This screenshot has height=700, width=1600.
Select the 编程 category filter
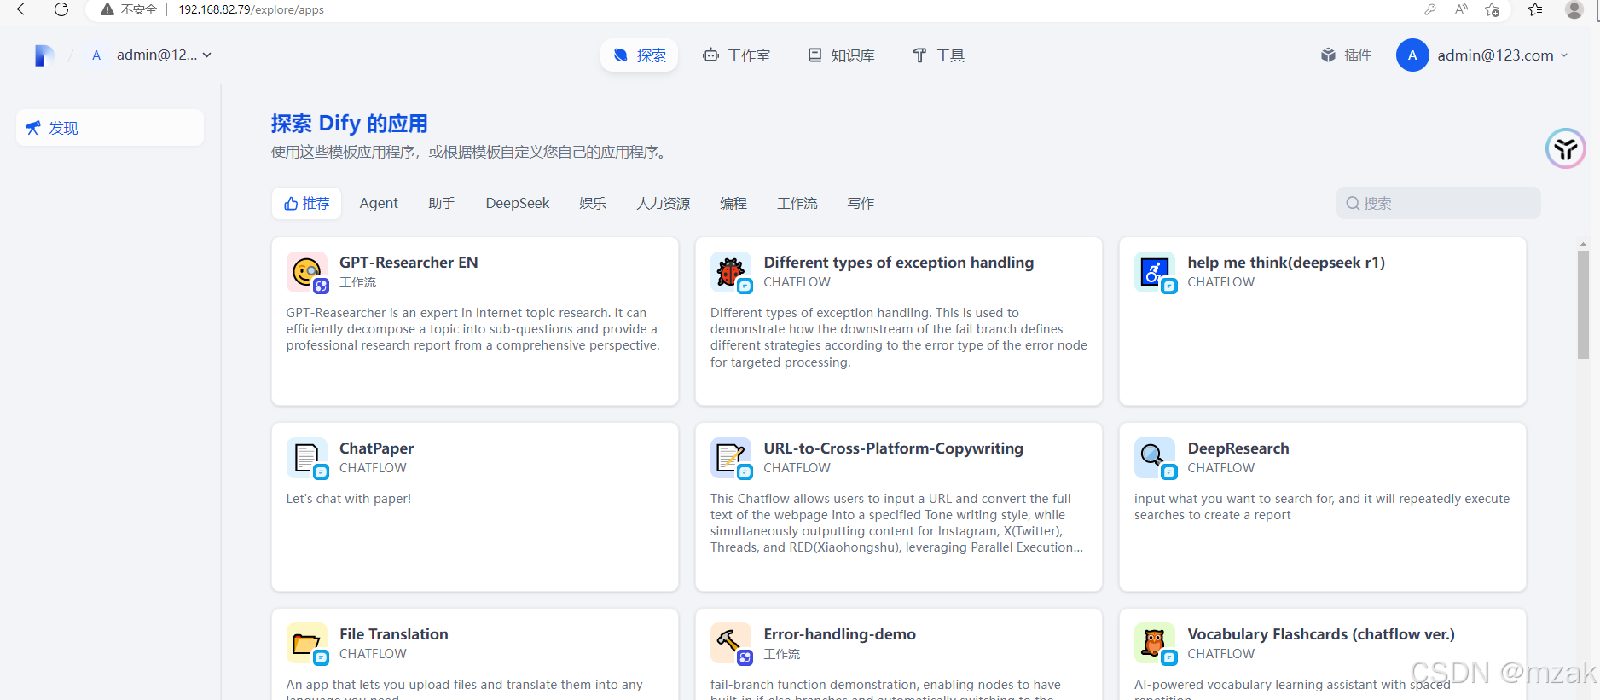tap(733, 204)
